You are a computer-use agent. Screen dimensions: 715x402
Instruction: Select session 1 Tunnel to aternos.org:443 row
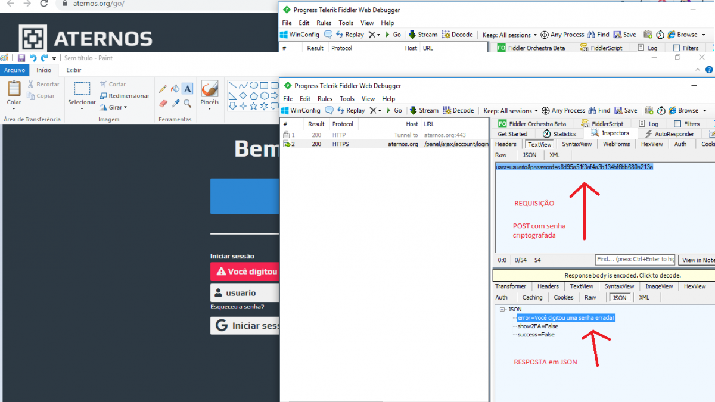pos(384,135)
